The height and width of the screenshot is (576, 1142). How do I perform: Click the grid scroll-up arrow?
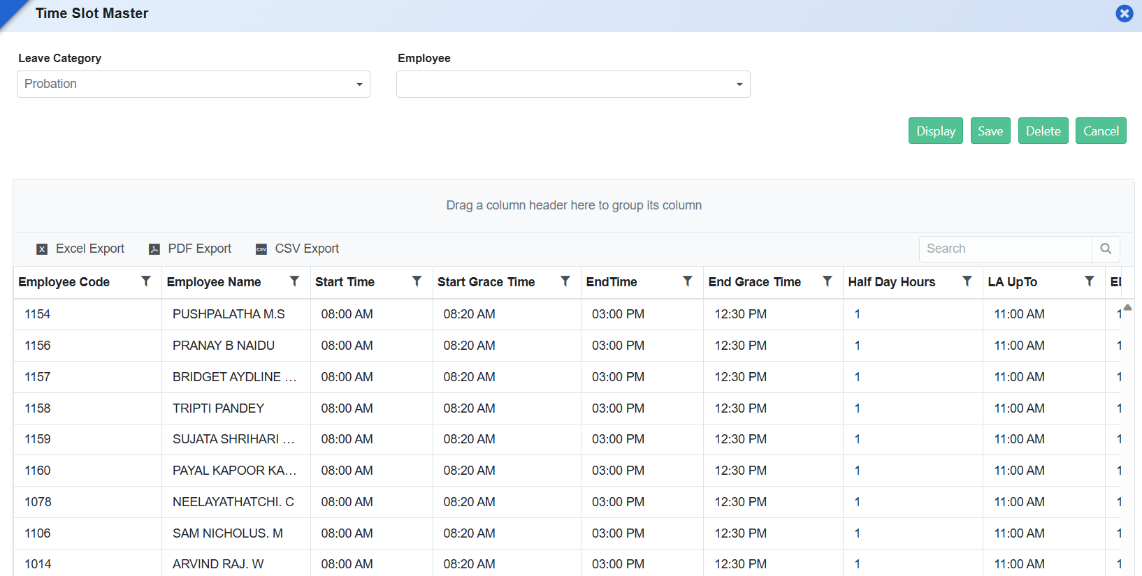click(1127, 307)
